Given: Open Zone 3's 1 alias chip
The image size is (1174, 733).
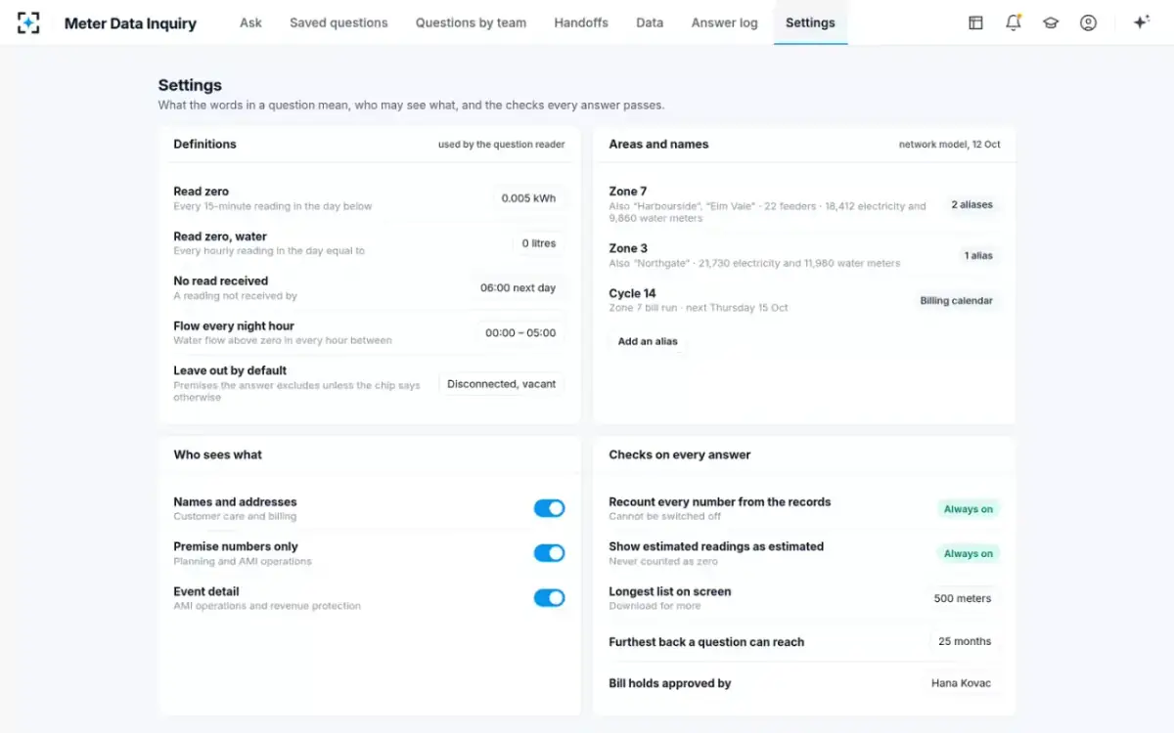Looking at the screenshot, I should pyautogui.click(x=978, y=256).
